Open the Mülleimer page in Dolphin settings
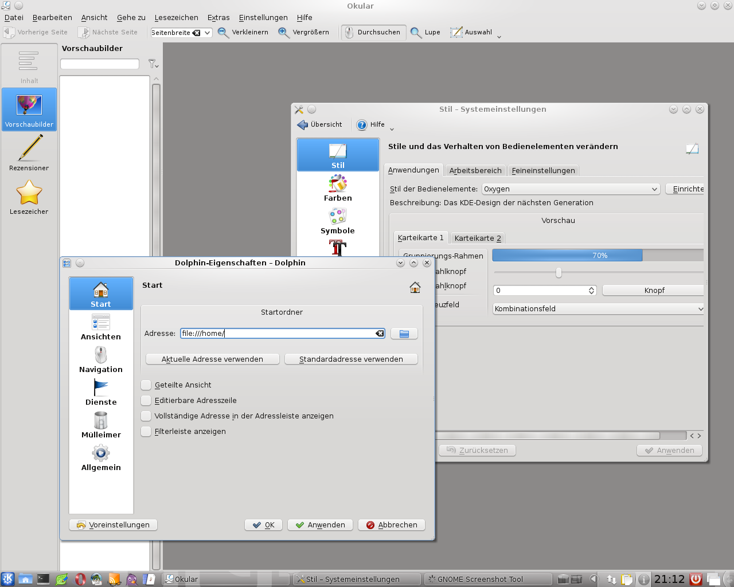The height and width of the screenshot is (587, 734). (x=101, y=425)
